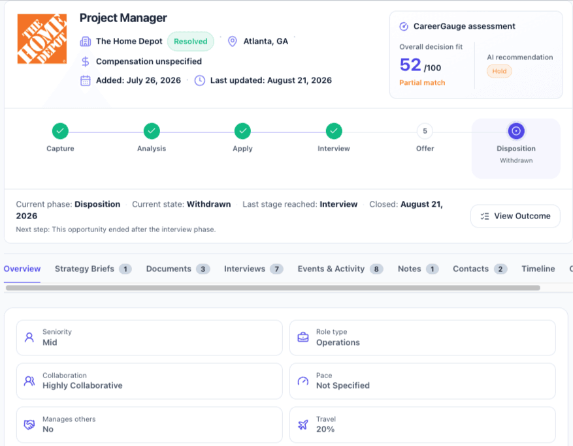Click the Resolved status badge

190,42
